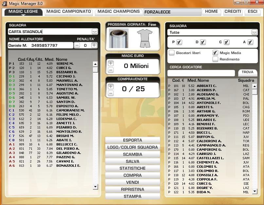264x205 pixels.
Task: Click up arrow of the player list scrollbar
Action: coord(255,86)
